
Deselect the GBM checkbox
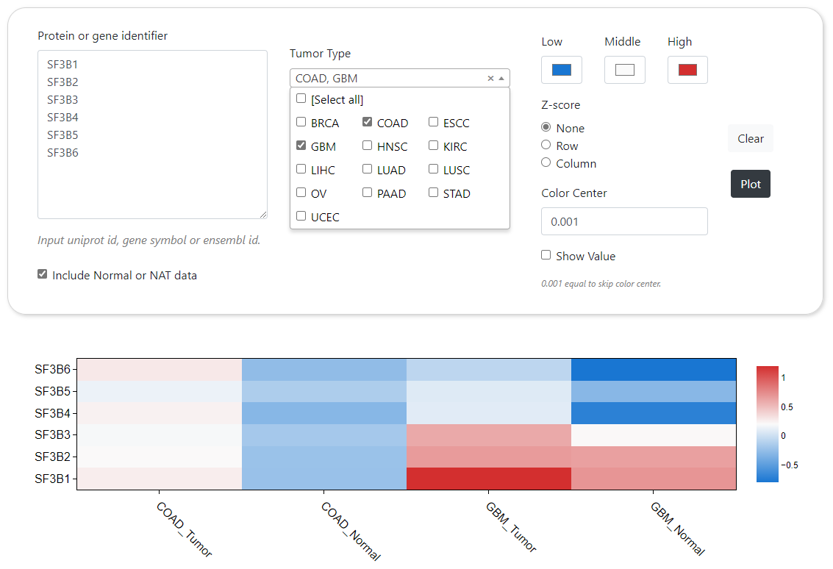point(301,146)
